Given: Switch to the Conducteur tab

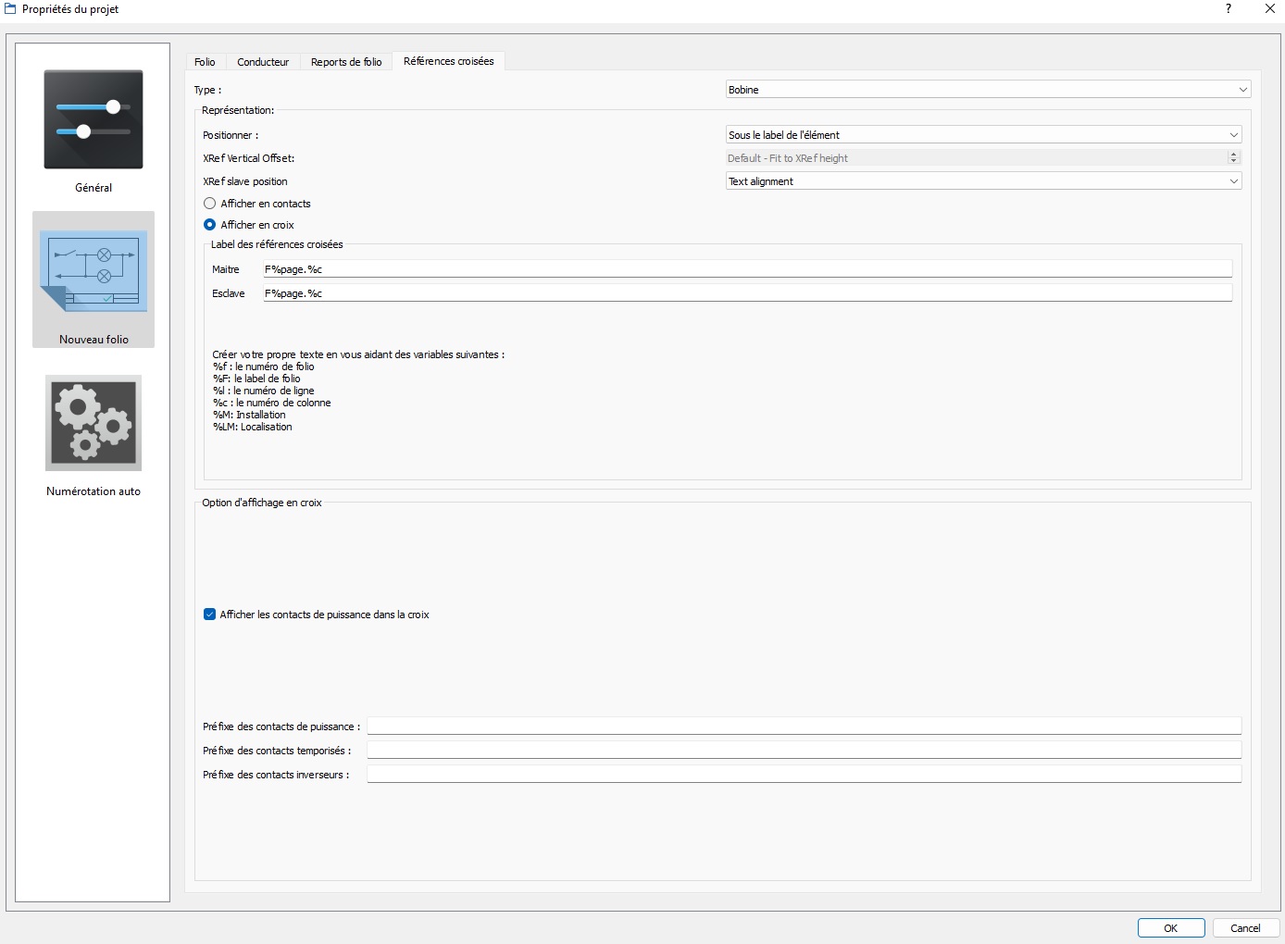Looking at the screenshot, I should (263, 62).
